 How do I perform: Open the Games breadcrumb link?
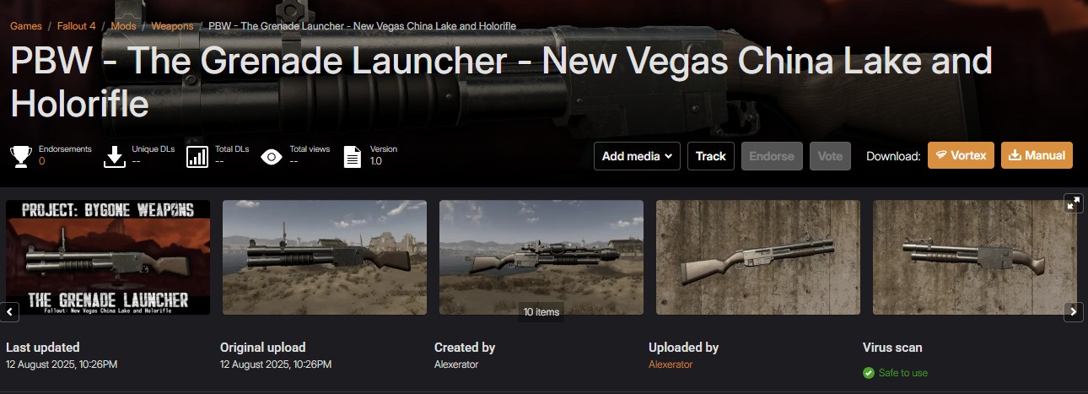pos(26,26)
